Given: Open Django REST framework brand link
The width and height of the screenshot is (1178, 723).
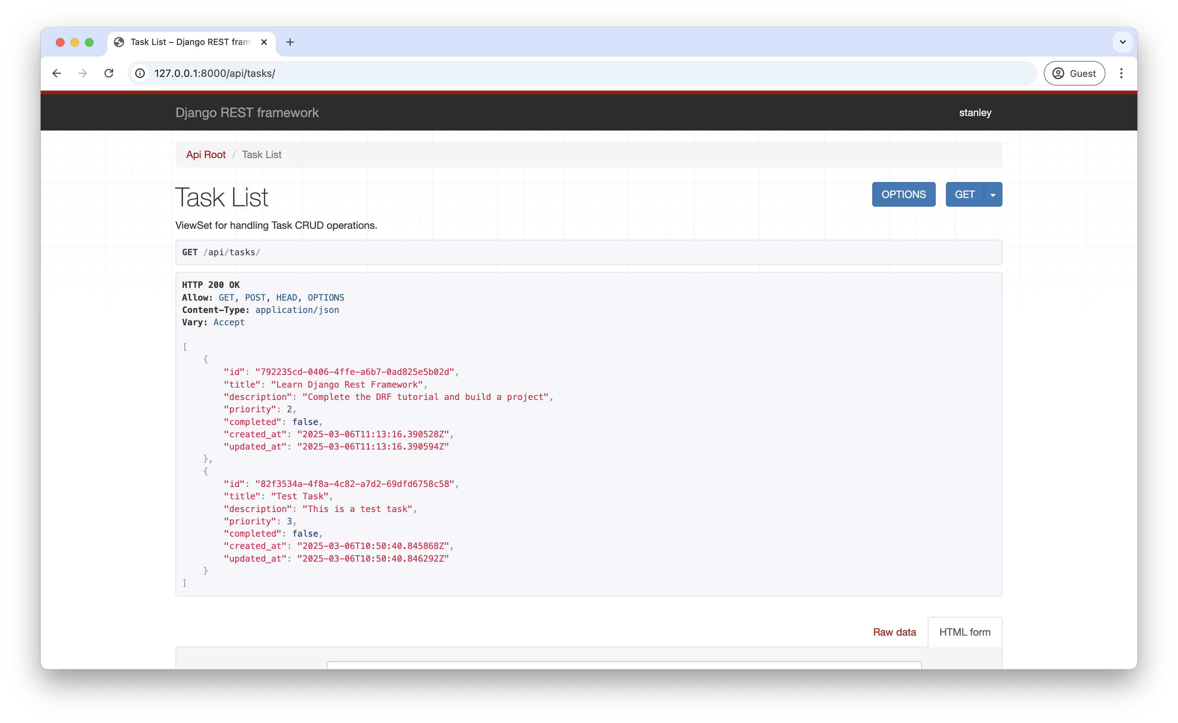Looking at the screenshot, I should click(247, 113).
